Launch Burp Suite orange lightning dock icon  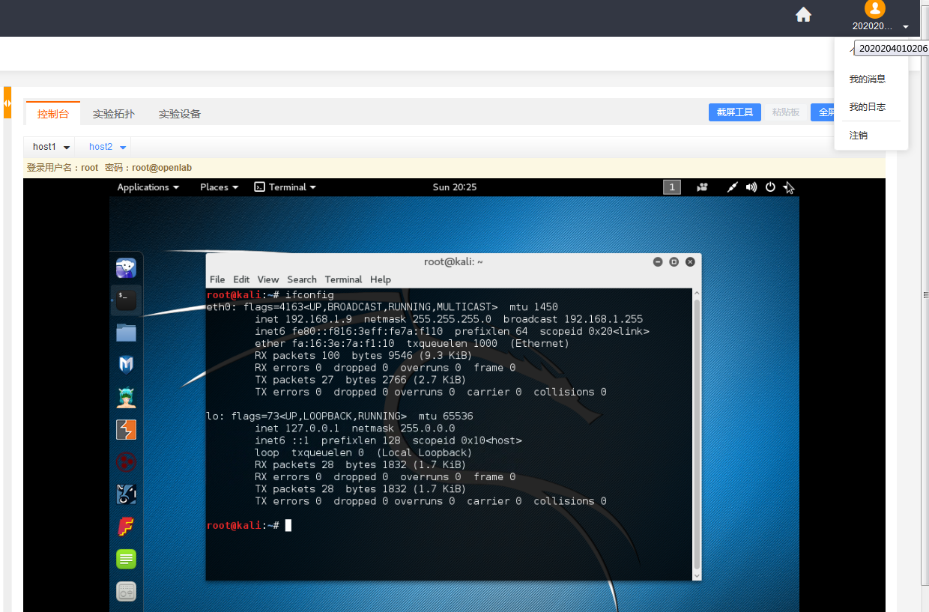click(x=126, y=430)
